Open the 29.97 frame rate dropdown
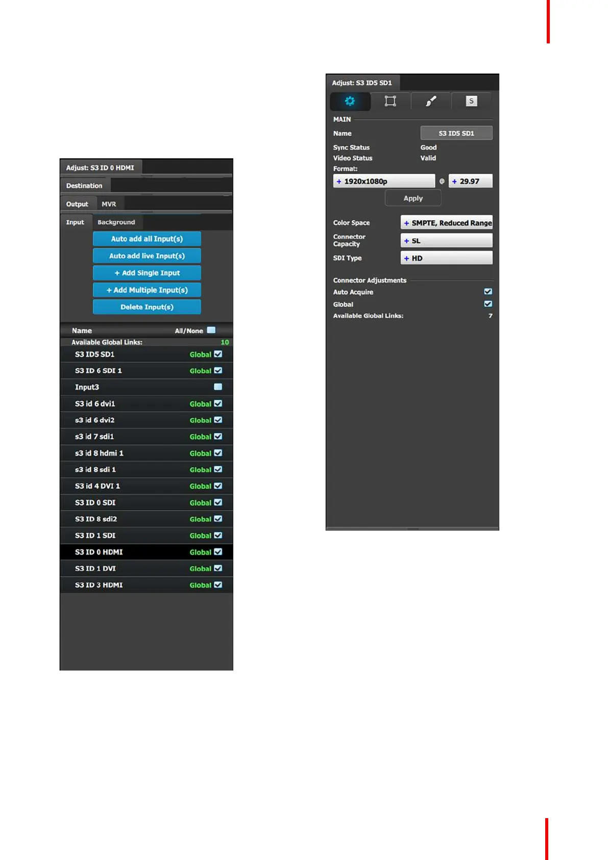The height and width of the screenshot is (860, 608). (x=471, y=181)
